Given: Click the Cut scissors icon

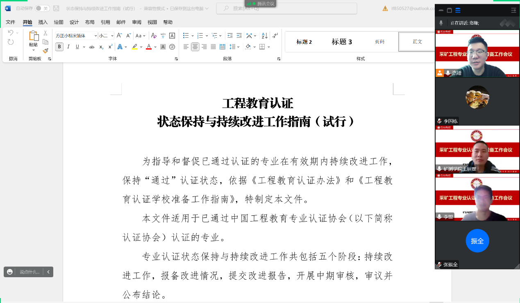Looking at the screenshot, I should point(45,33).
